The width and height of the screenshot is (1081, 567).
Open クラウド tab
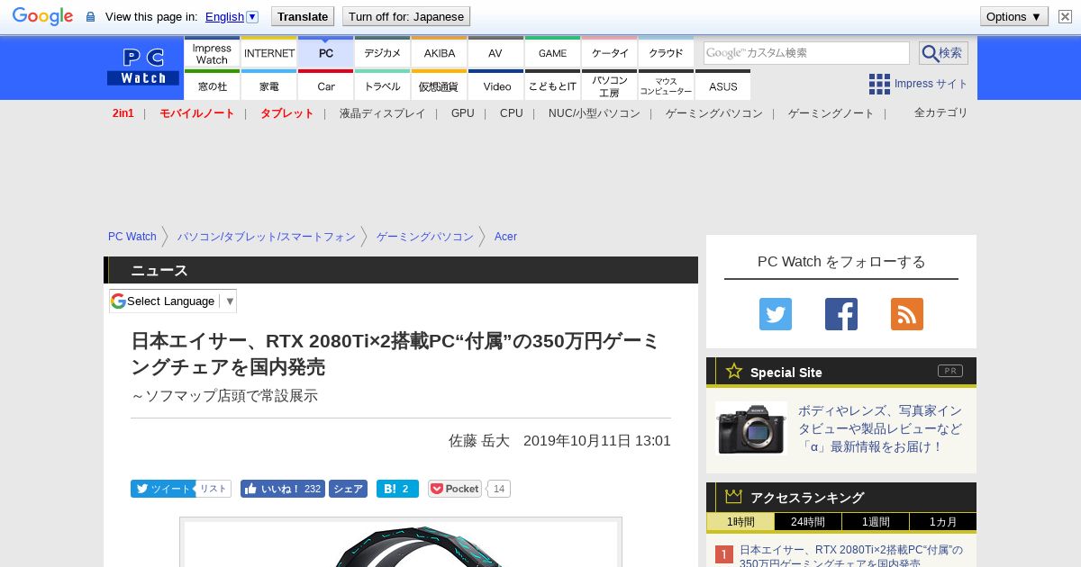tap(667, 52)
